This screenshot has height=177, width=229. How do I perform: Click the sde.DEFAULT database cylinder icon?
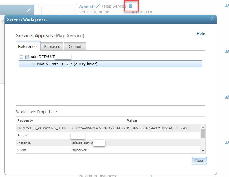(27, 57)
